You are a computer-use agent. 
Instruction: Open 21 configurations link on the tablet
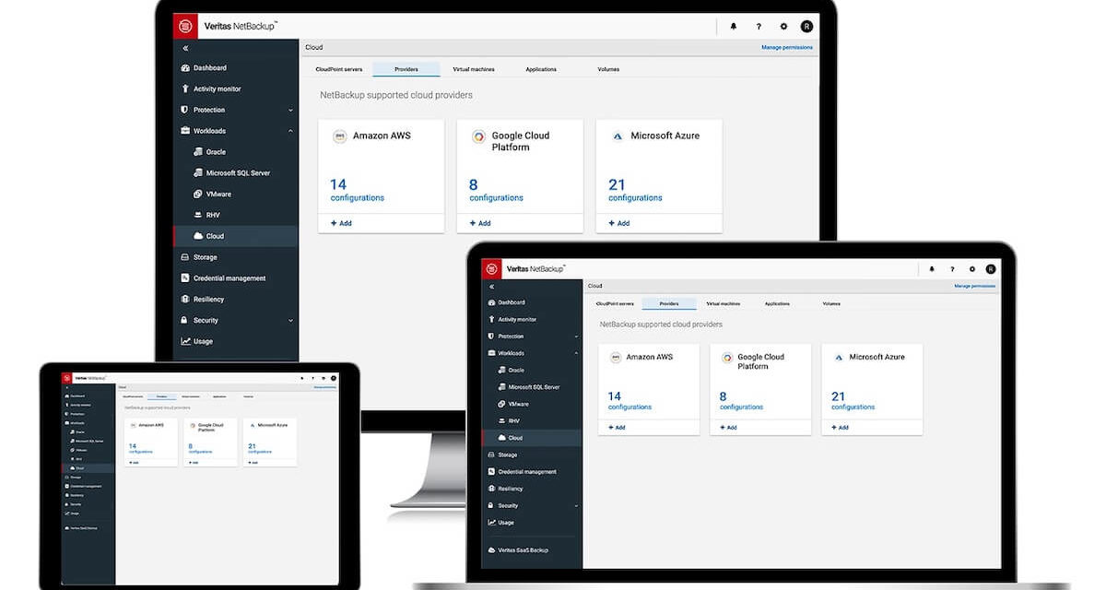point(259,449)
